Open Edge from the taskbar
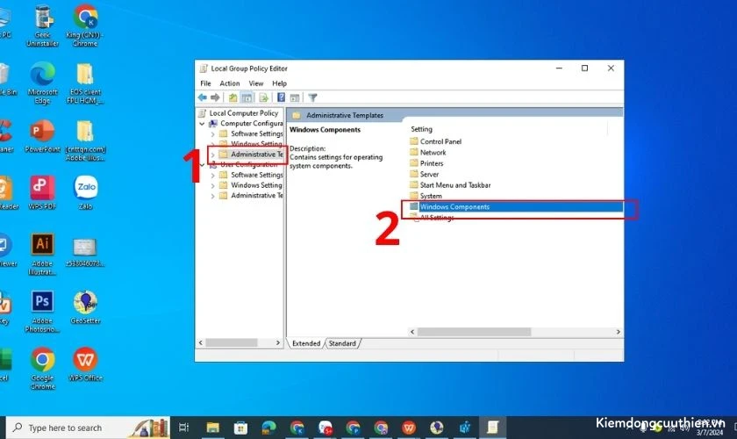Screen dimensions: 737x439 (x=268, y=428)
